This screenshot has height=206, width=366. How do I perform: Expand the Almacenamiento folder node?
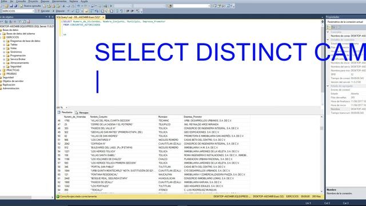click(x=4, y=63)
